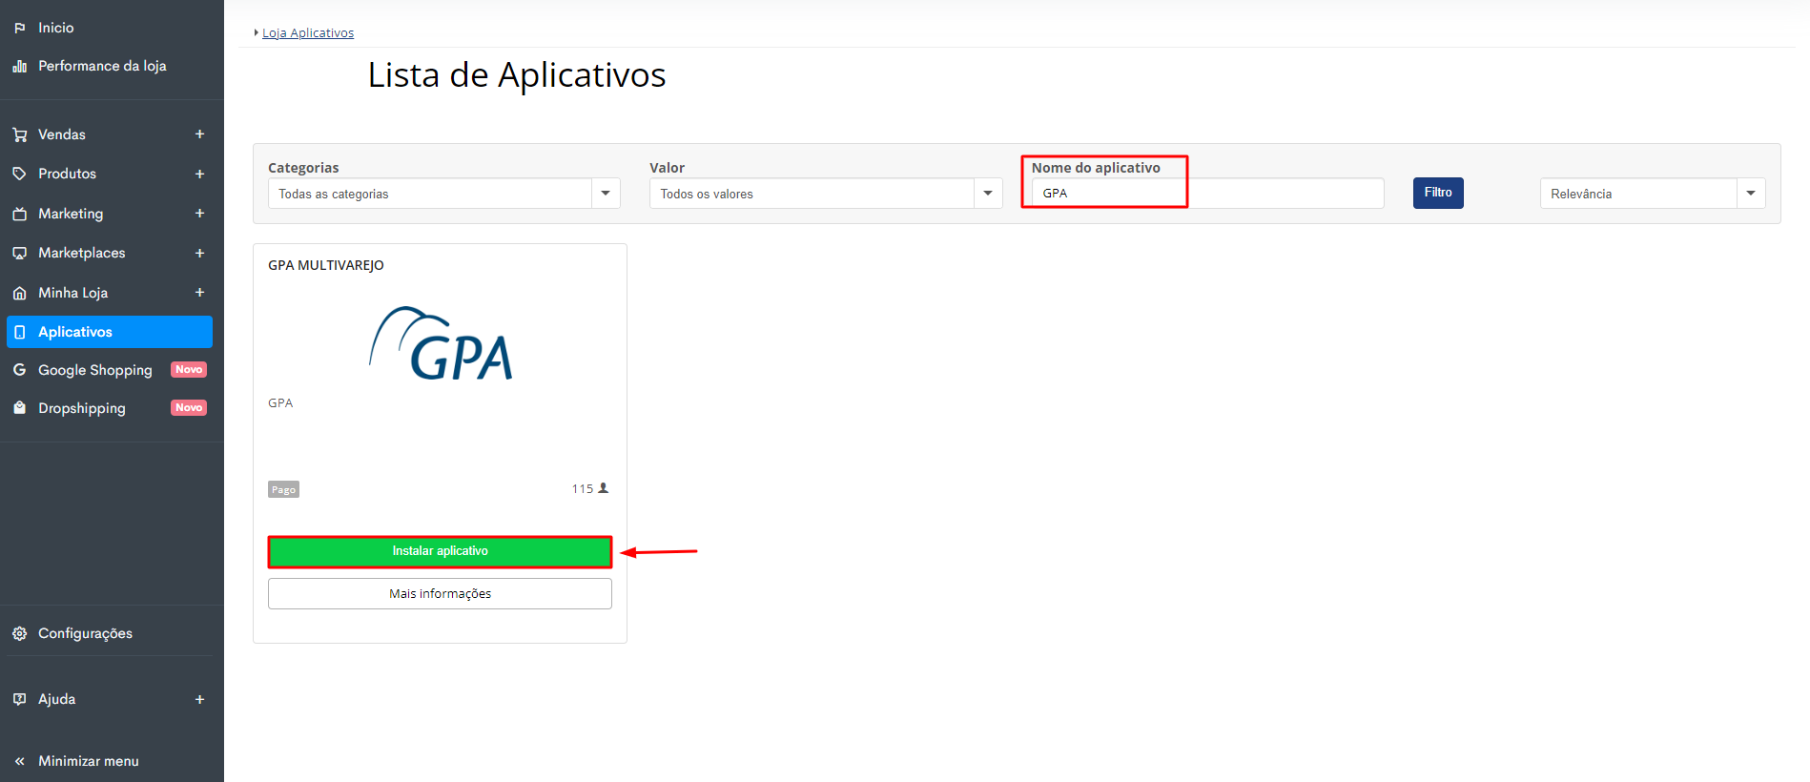The height and width of the screenshot is (782, 1810).
Task: Go to Inicio in sidebar
Action: click(55, 28)
